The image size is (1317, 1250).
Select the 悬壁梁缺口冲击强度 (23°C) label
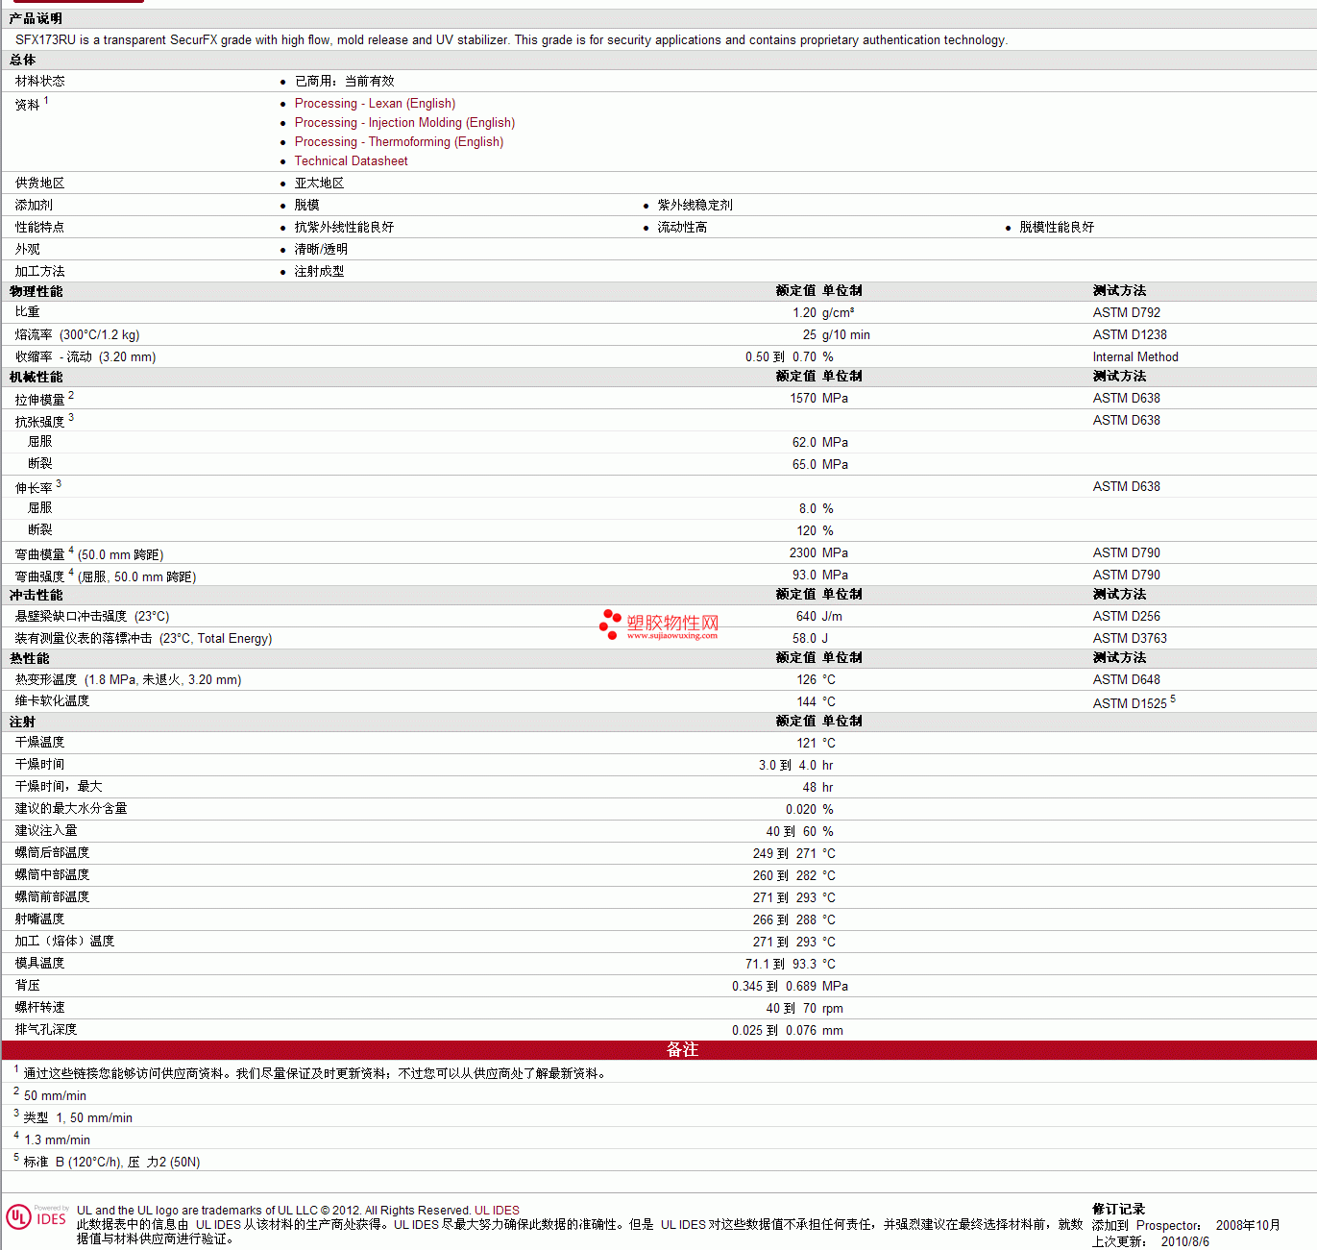(92, 617)
